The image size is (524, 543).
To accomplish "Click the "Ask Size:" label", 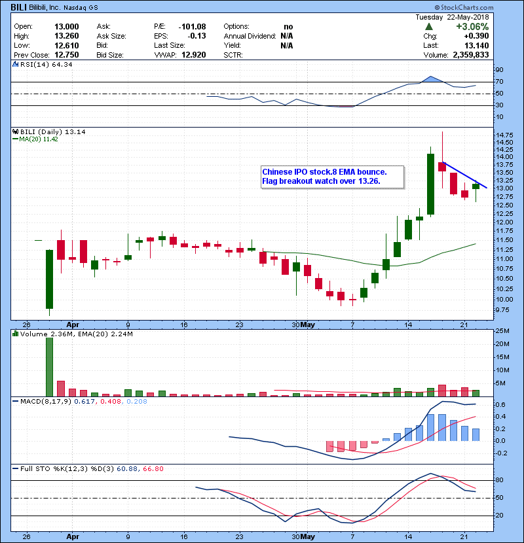I will point(111,36).
